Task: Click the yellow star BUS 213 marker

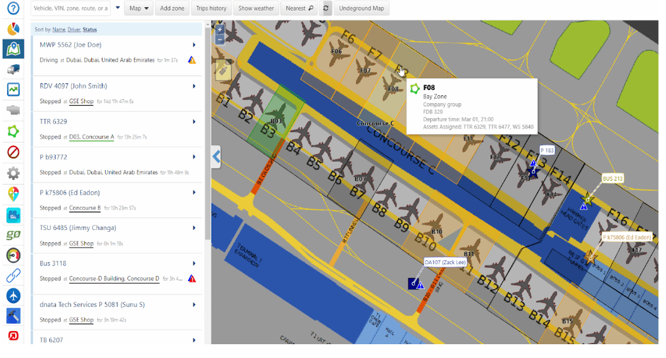Action: click(588, 198)
